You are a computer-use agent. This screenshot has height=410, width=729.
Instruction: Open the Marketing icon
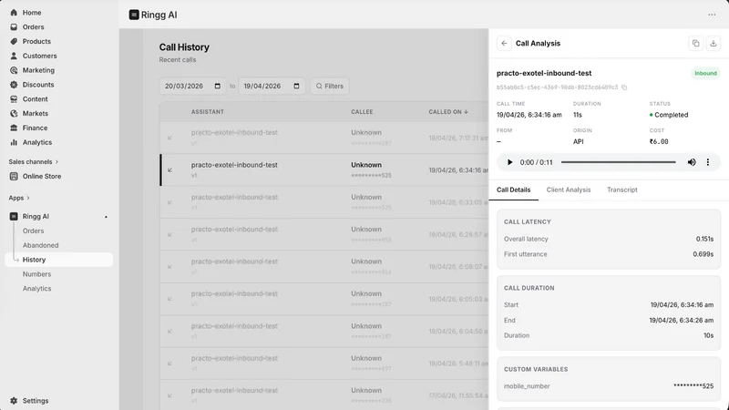point(14,70)
